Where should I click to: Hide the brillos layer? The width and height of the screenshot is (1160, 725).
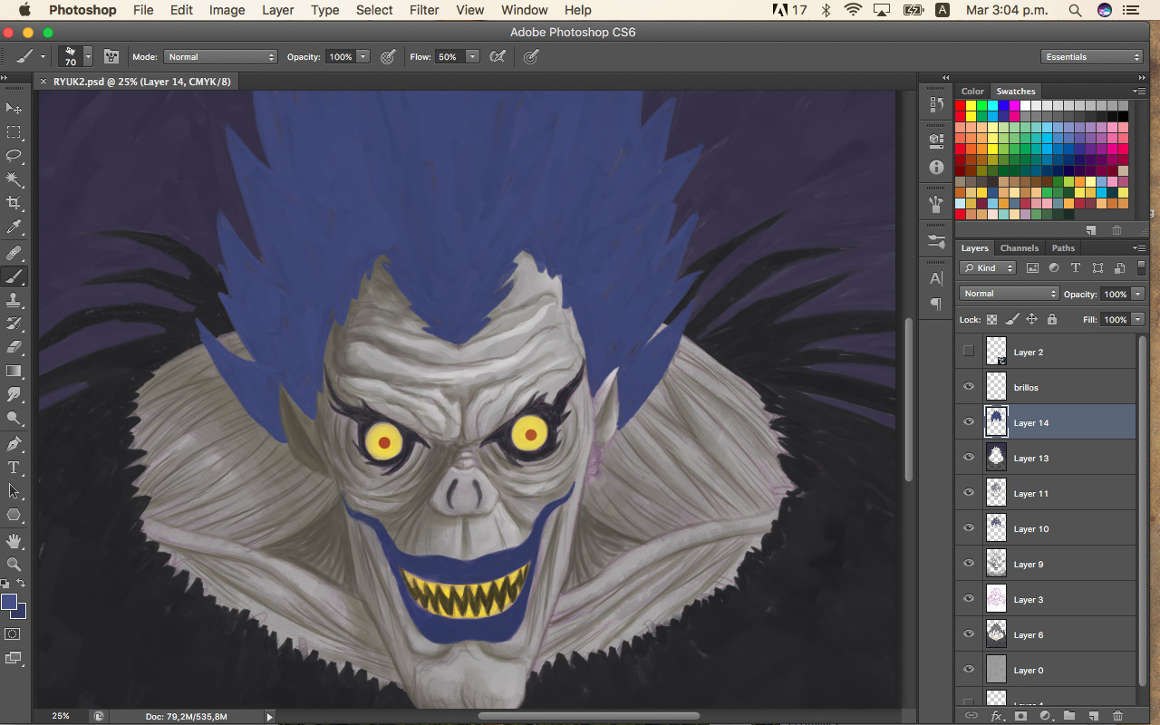click(x=969, y=387)
